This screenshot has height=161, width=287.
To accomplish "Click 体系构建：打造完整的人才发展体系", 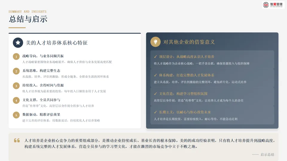I will (187, 75).
